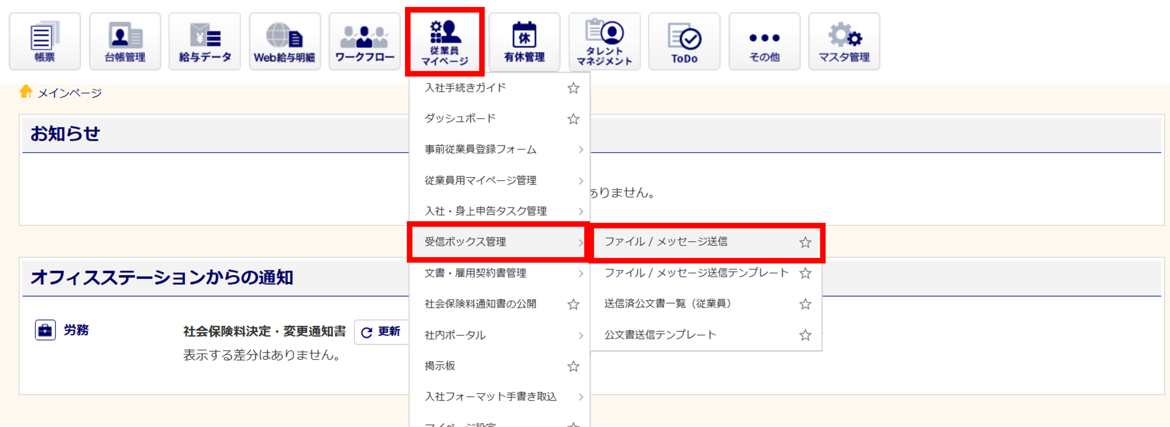Select ファイル / メッセージ送信テンプレート menu item
The image size is (1170, 427).
pos(696,273)
